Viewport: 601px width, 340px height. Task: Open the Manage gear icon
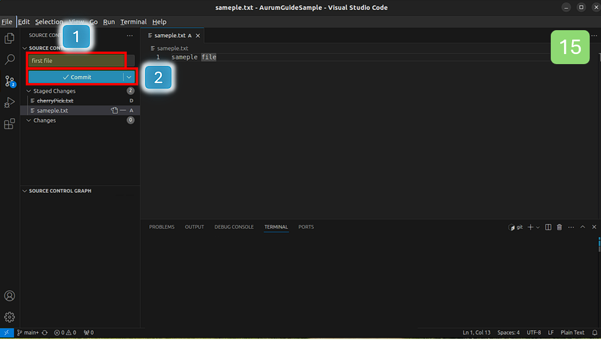pos(9,317)
